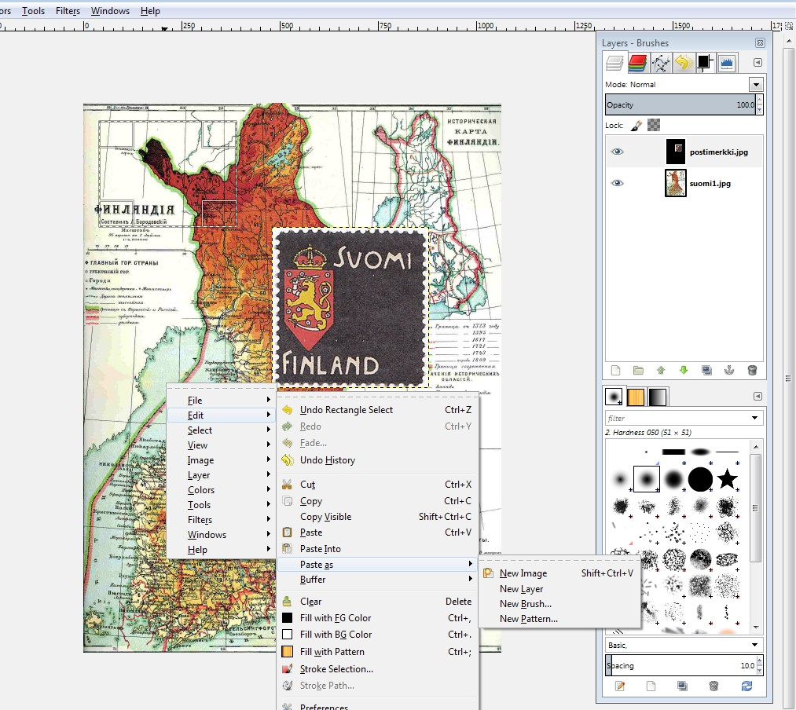This screenshot has width=796, height=710.
Task: Close the Layers - Brushes dock
Action: [x=760, y=43]
